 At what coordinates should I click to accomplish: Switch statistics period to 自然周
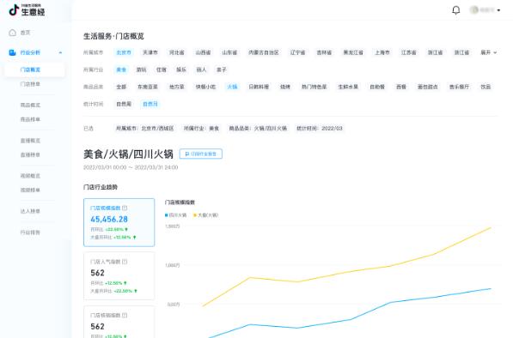point(124,104)
